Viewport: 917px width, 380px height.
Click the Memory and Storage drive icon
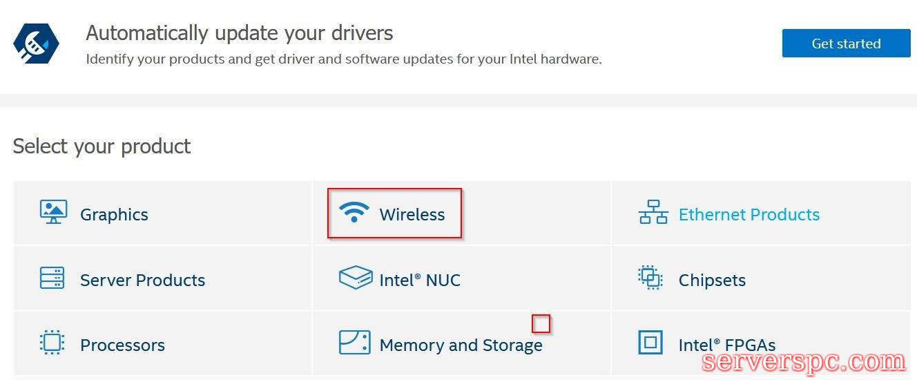pos(354,343)
